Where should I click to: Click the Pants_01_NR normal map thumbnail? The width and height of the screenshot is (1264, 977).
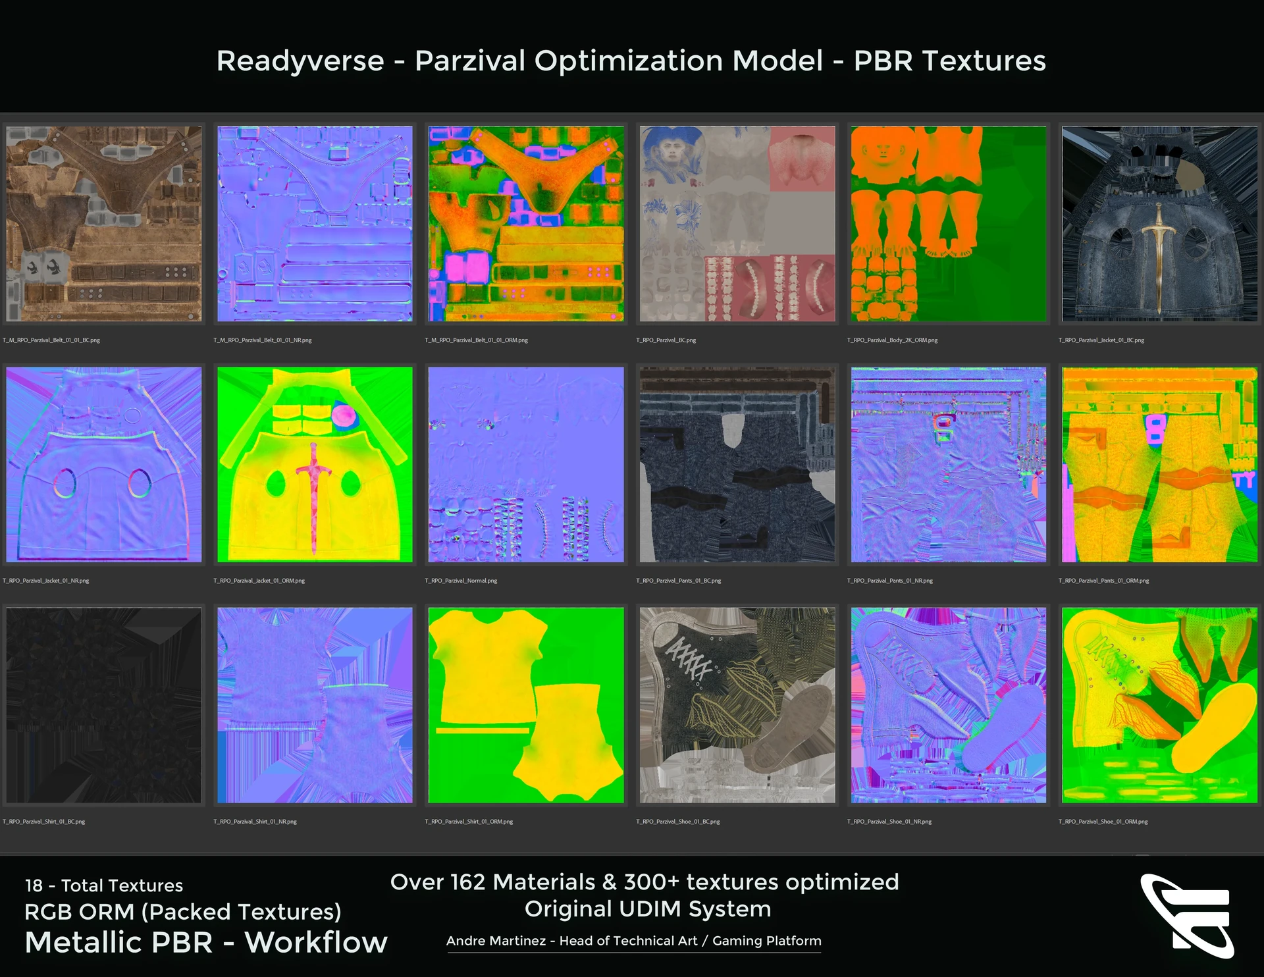948,464
